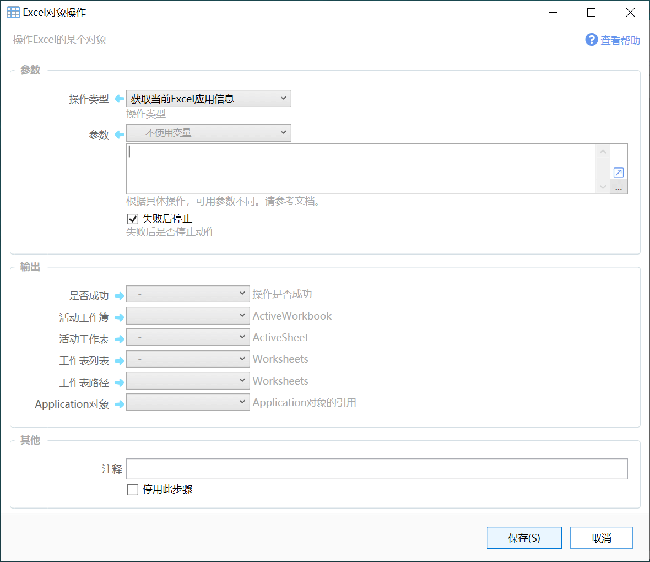The image size is (650, 562).
Task: Click the right arrow icon beside 工作表路径
Action: (120, 382)
